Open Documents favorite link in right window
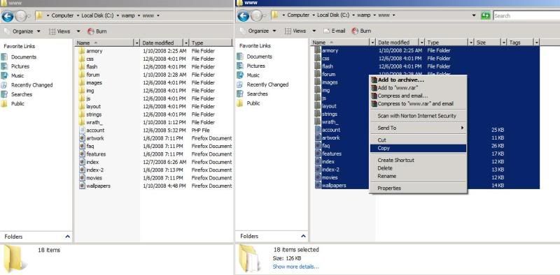The height and width of the screenshot is (275, 560). coord(259,57)
